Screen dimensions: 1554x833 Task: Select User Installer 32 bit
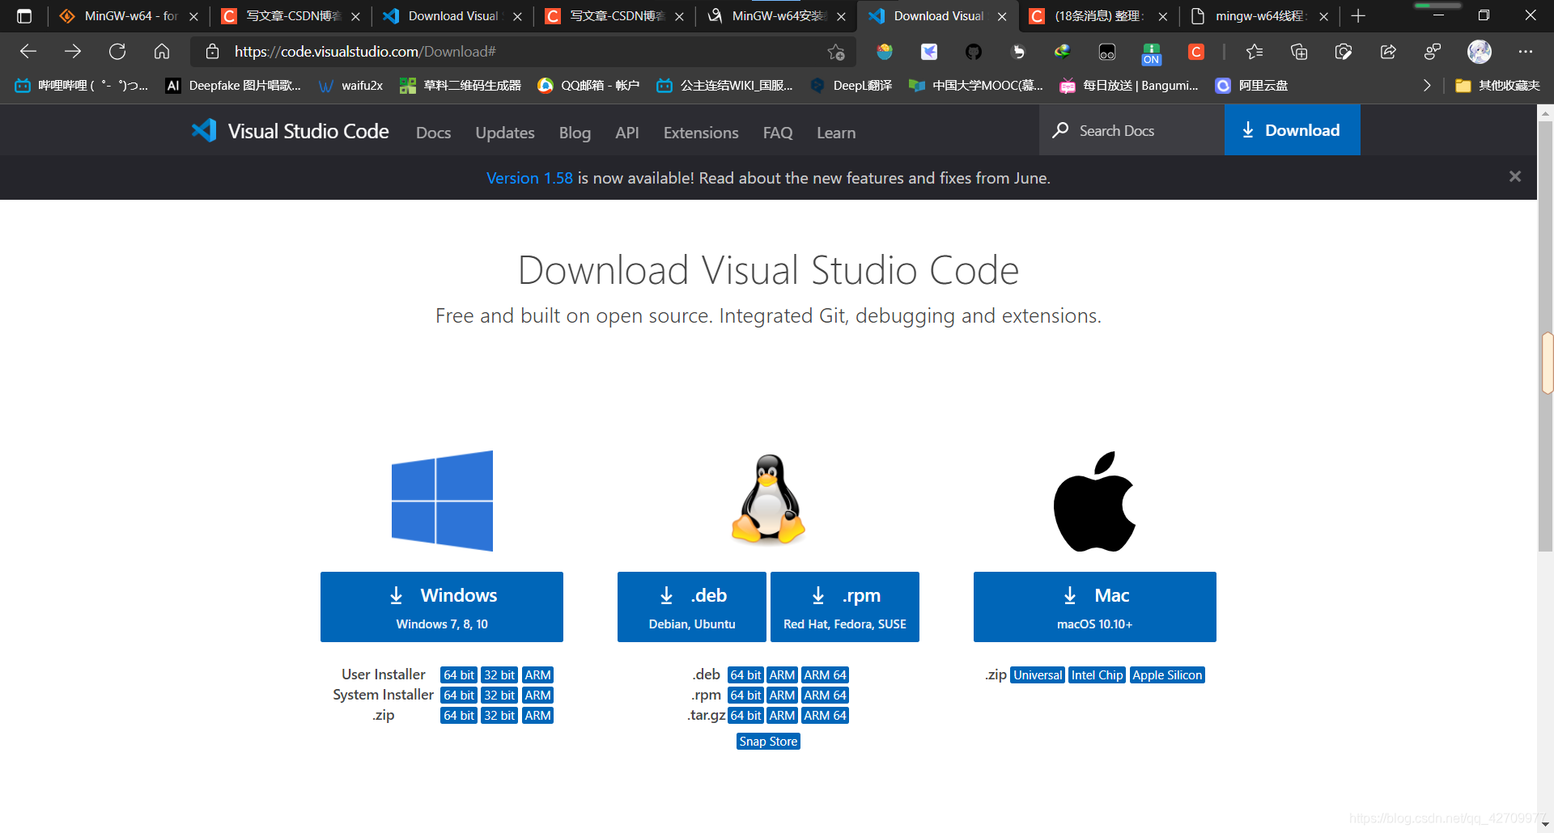(x=499, y=674)
